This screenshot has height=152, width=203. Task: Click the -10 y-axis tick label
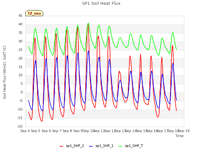tap(20, 110)
